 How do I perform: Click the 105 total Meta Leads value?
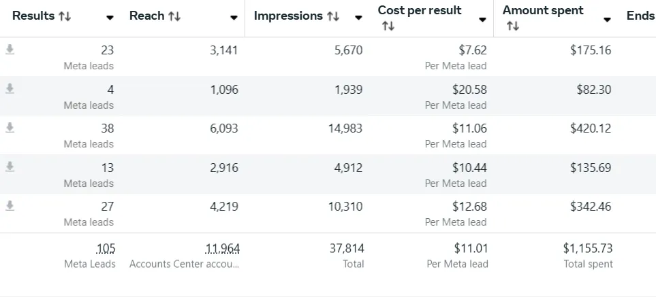click(106, 249)
